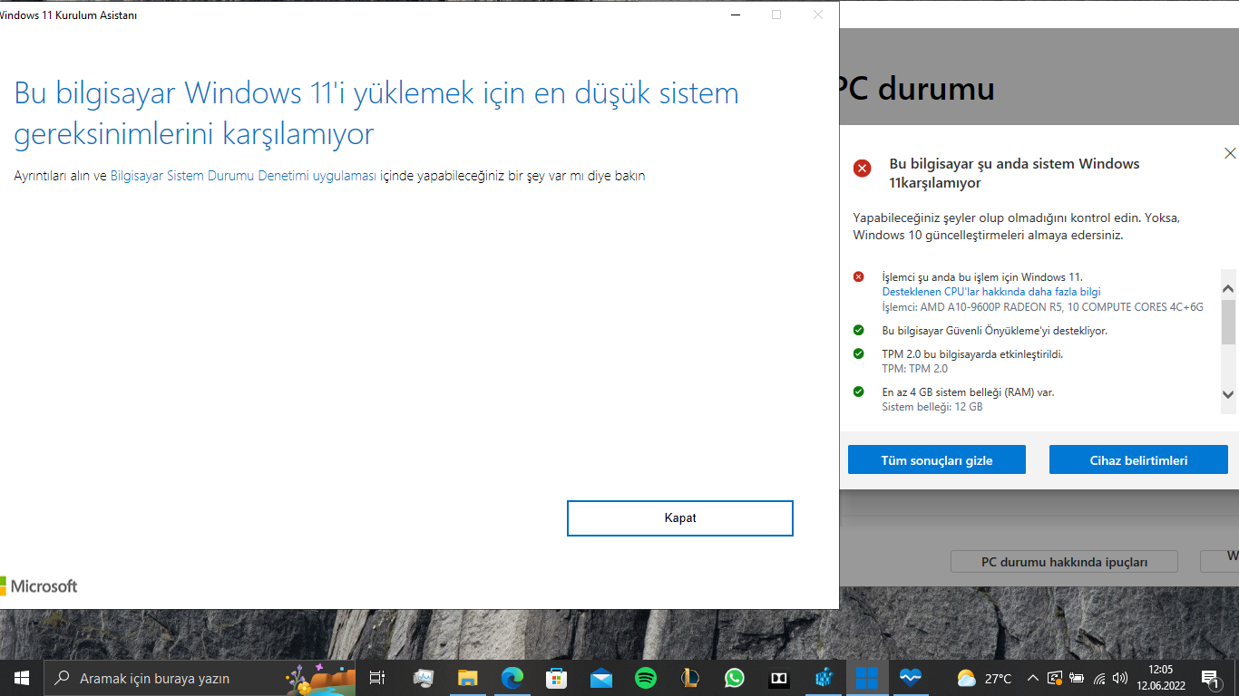Click the results list scroll-up arrow
Viewport: 1239px width, 696px height.
(x=1228, y=289)
